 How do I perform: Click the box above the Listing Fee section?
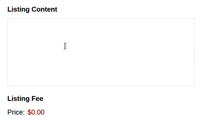point(101,52)
